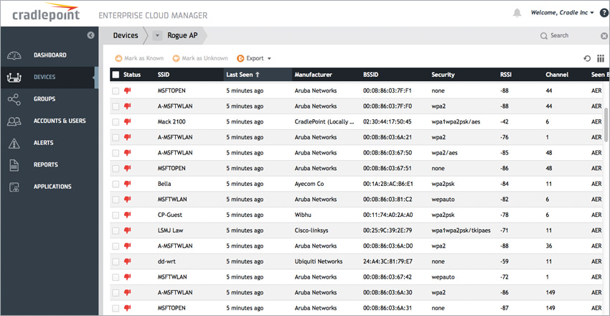610x316 pixels.
Task: Open the Alerts menu item
Action: [x=49, y=143]
